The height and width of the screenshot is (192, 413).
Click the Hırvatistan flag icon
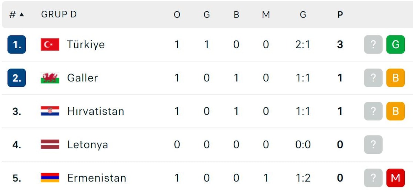(x=50, y=111)
